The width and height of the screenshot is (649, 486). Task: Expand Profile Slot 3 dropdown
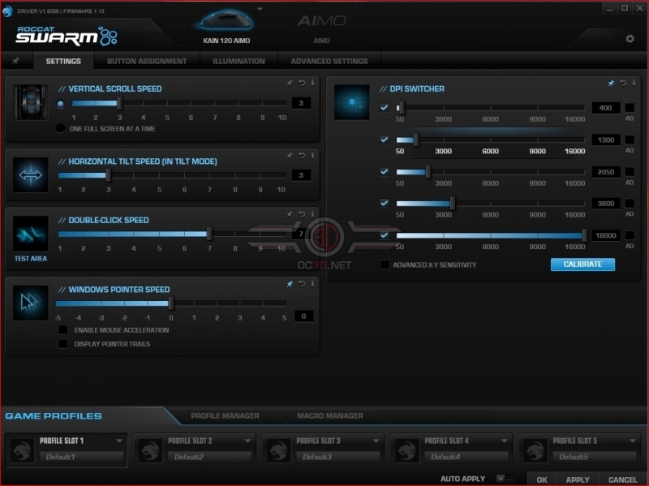tap(376, 441)
